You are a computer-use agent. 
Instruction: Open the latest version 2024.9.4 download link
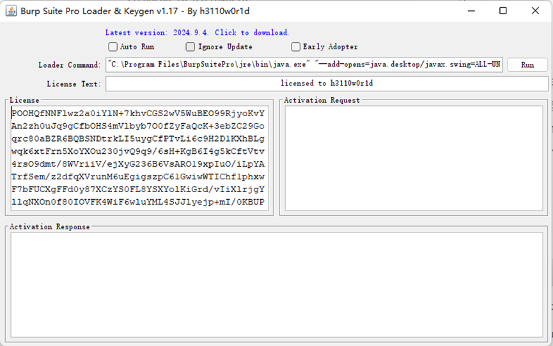coord(197,33)
